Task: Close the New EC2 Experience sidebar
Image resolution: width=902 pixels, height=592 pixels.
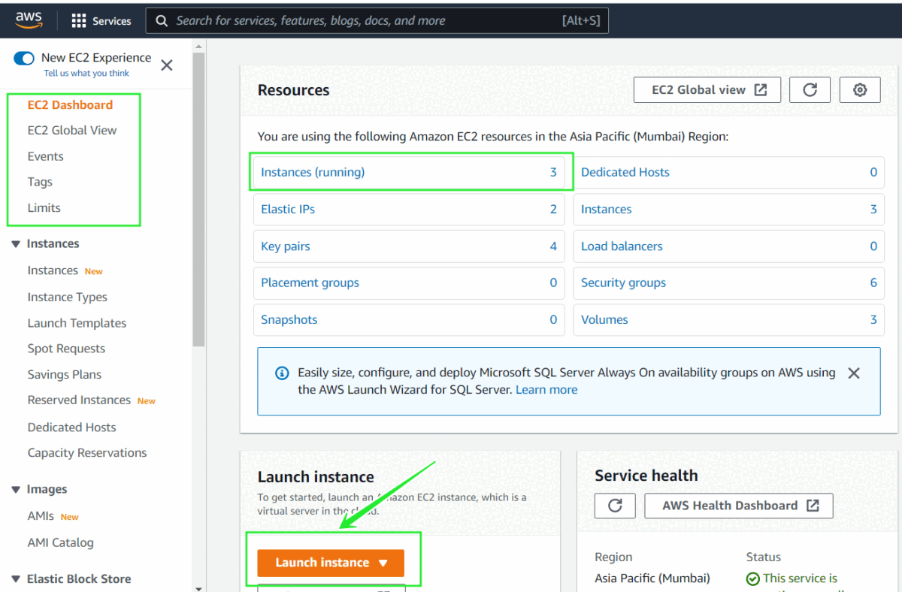Action: click(167, 65)
